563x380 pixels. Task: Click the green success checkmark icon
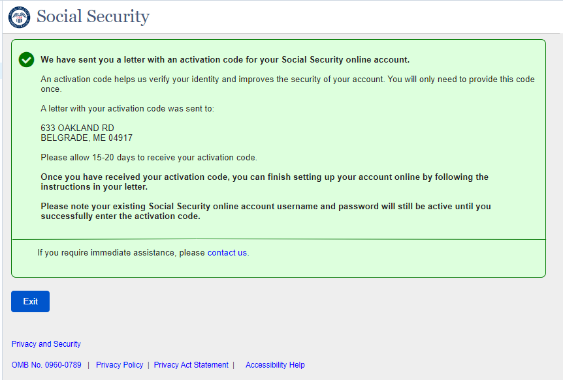26,60
